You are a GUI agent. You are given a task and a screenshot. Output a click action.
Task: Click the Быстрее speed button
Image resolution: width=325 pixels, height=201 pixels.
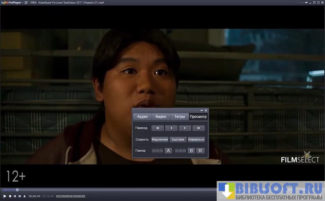[178, 140]
